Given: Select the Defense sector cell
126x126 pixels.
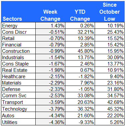Looking at the screenshot, I should point(18,89).
